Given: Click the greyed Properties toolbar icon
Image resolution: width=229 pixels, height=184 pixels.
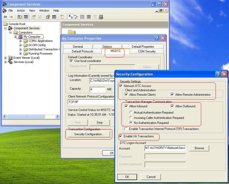Looking at the screenshot, I should [34, 17].
